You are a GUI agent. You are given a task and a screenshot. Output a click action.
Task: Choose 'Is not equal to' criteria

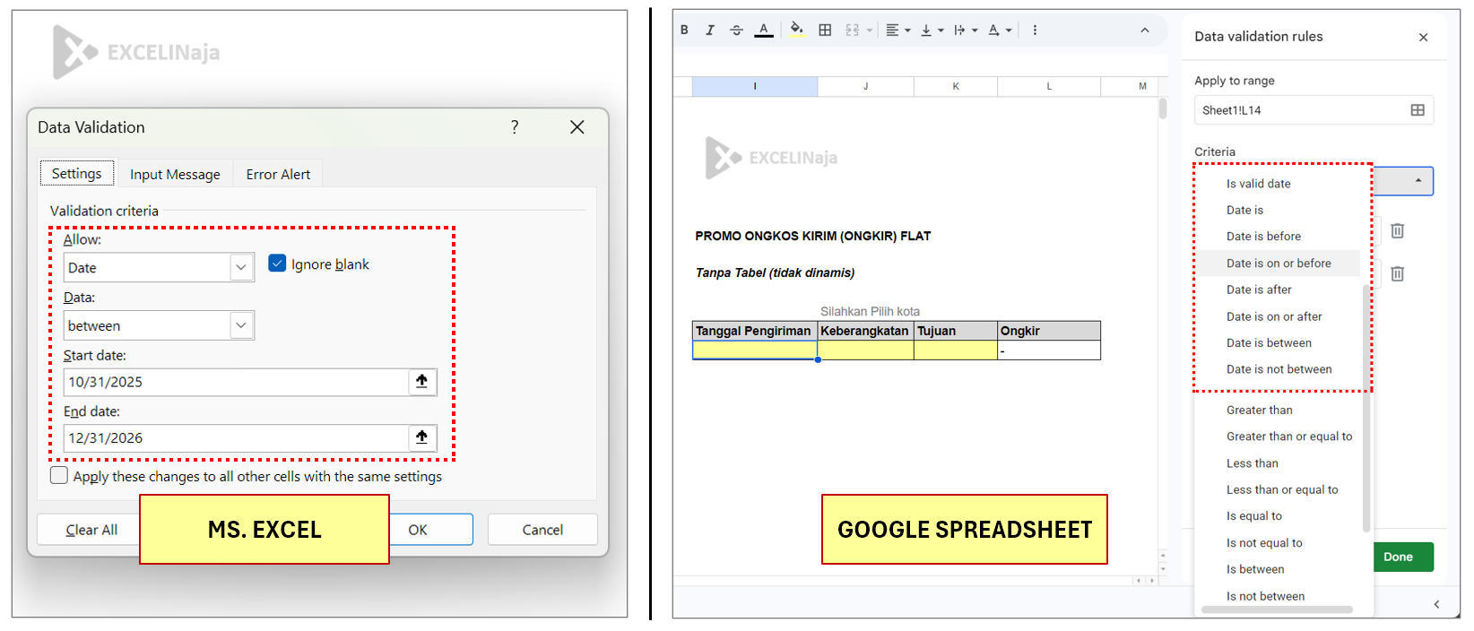pyautogui.click(x=1264, y=543)
